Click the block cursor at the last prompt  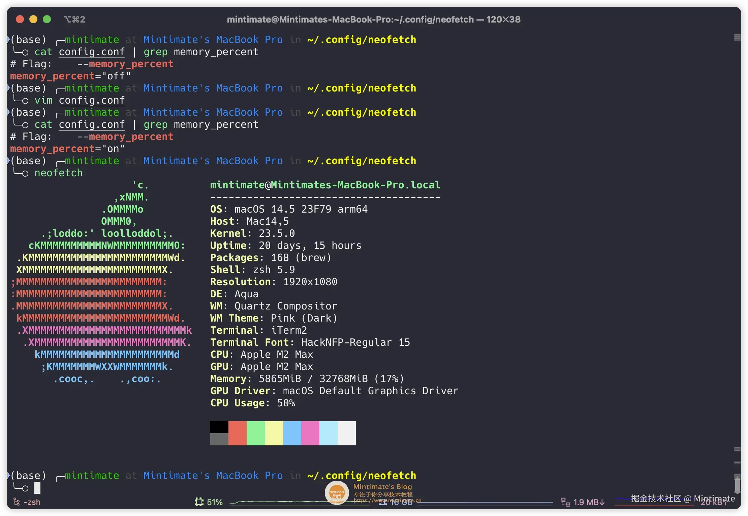click(x=37, y=488)
